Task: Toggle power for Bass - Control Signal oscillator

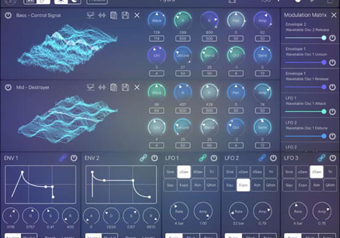Action: coord(8,15)
